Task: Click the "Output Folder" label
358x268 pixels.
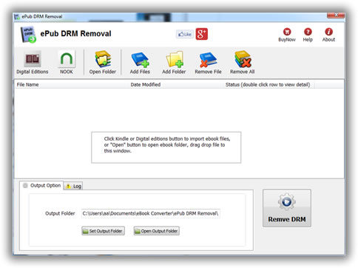Action: click(60, 213)
